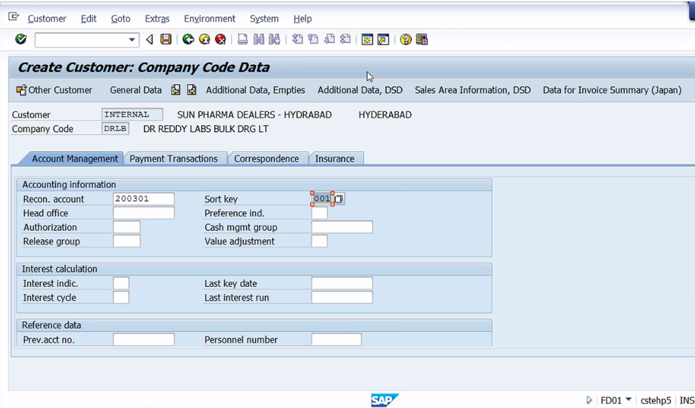Click the window menu icon beside Customer
The image size is (695, 408).
click(x=14, y=17)
